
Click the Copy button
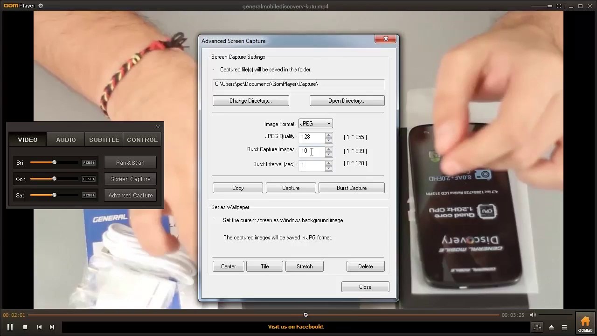(238, 188)
